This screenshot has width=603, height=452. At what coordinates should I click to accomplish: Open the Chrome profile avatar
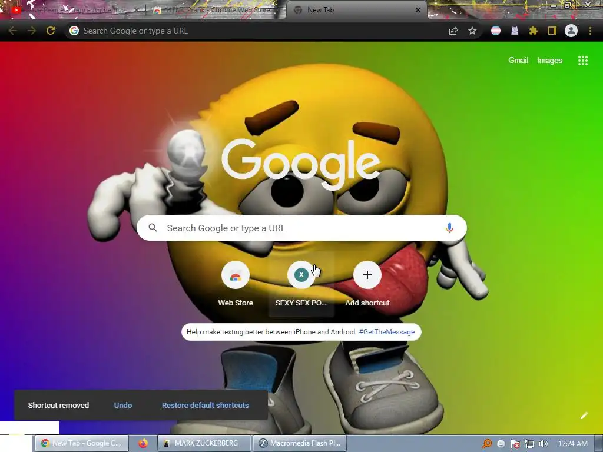571,31
